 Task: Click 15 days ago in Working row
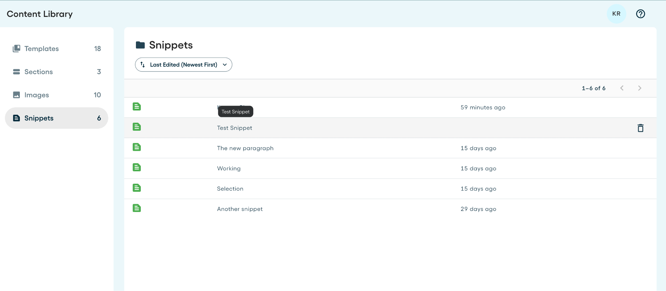point(478,168)
